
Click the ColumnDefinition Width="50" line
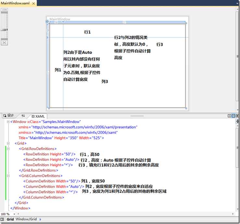pyautogui.click(x=52, y=181)
